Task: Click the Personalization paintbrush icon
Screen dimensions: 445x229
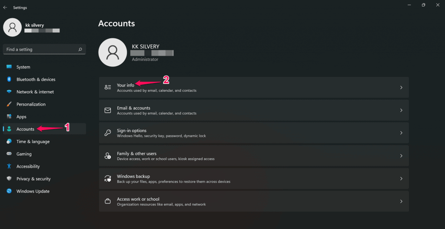Action: click(9, 104)
